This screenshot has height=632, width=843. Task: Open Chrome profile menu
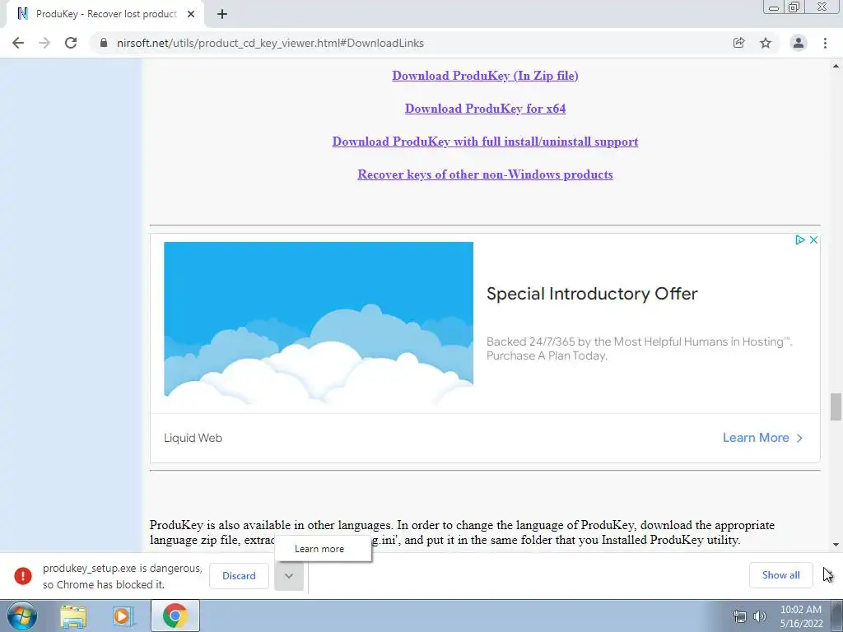(x=799, y=43)
